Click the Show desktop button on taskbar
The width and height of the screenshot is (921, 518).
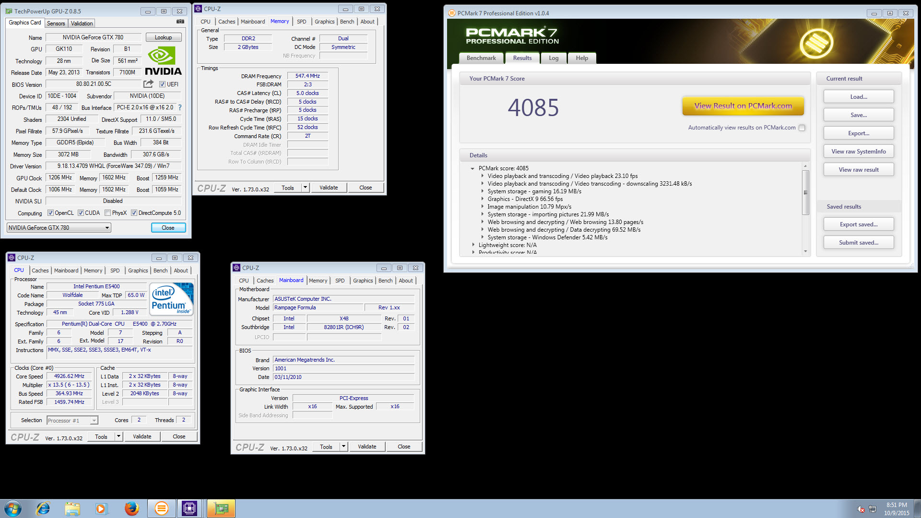pos(917,509)
